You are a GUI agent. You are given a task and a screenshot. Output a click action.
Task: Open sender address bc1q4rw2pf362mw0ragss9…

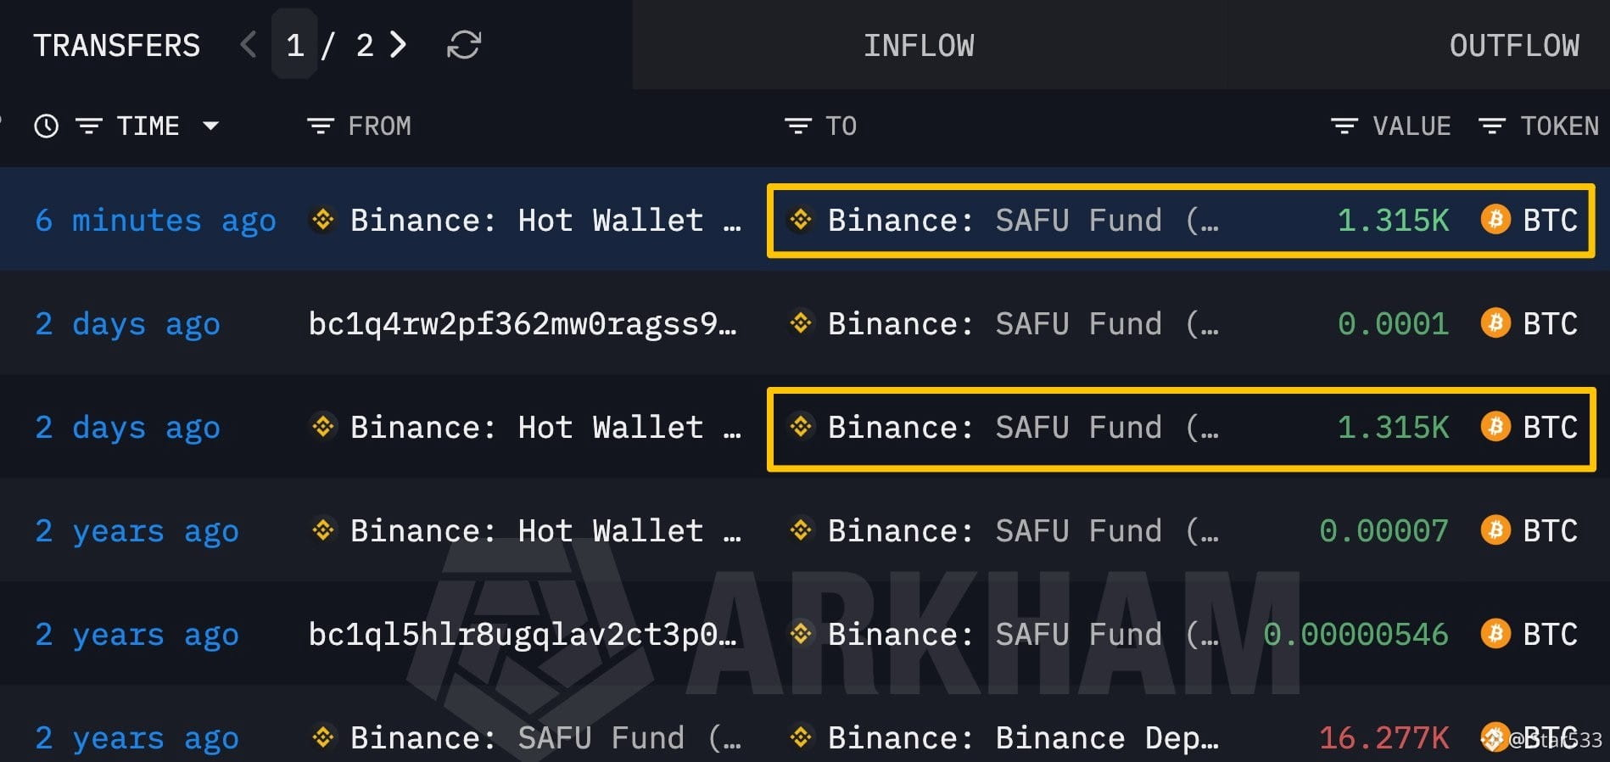[523, 324]
